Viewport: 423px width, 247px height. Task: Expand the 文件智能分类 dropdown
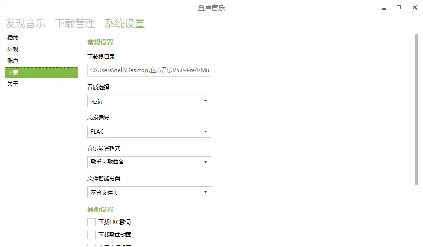[149, 192]
